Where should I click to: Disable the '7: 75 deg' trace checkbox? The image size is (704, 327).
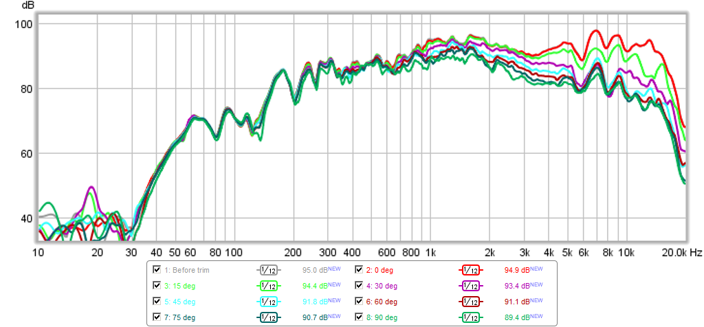pos(157,317)
